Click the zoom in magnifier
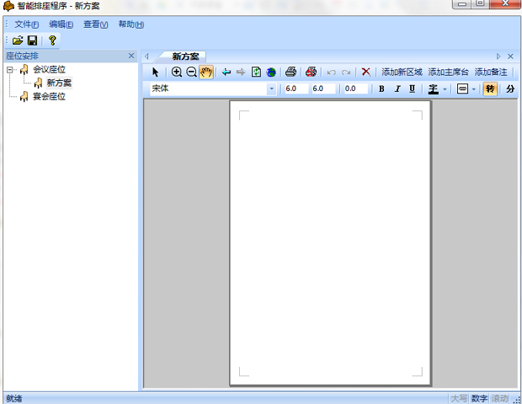Image resolution: width=522 pixels, height=404 pixels. 177,72
